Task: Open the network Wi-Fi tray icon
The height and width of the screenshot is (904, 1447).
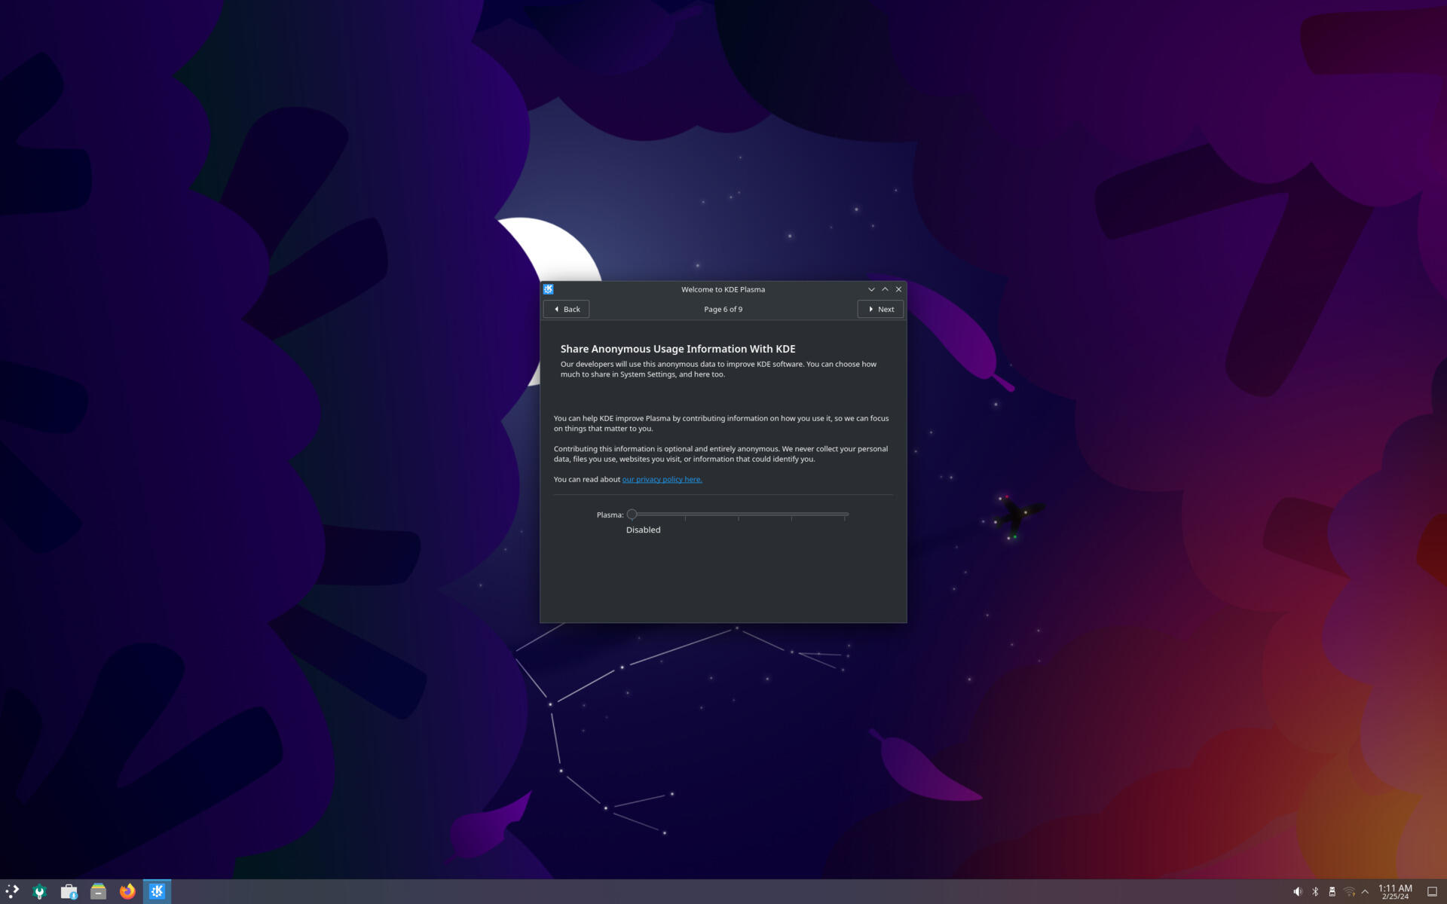Action: (x=1349, y=892)
